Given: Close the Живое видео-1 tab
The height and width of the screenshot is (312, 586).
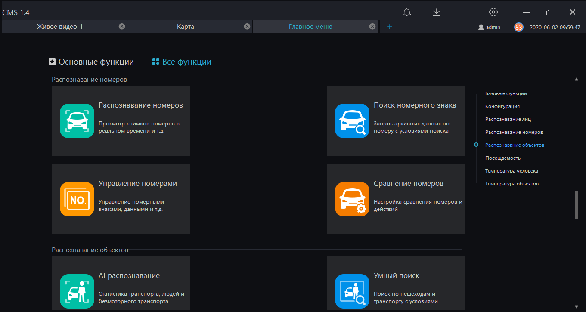Looking at the screenshot, I should (x=122, y=26).
